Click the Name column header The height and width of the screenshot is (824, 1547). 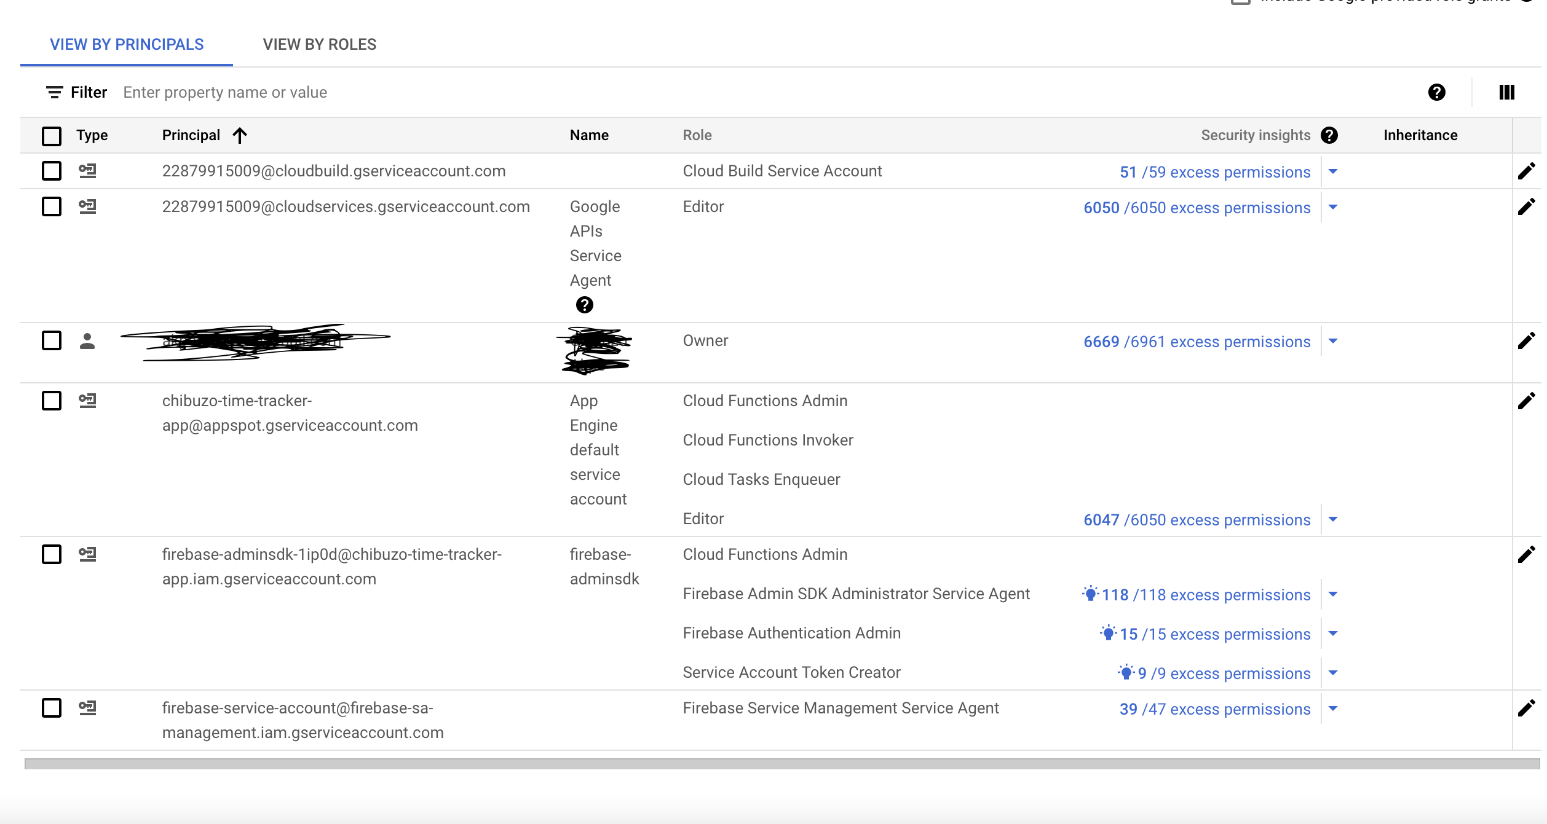(x=589, y=135)
